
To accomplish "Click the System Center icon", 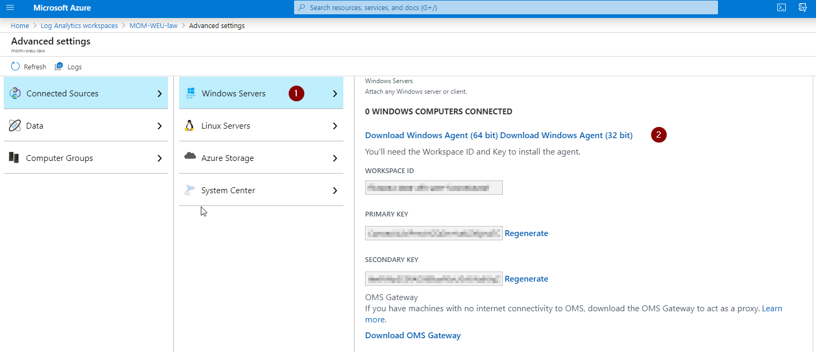I will tap(190, 190).
